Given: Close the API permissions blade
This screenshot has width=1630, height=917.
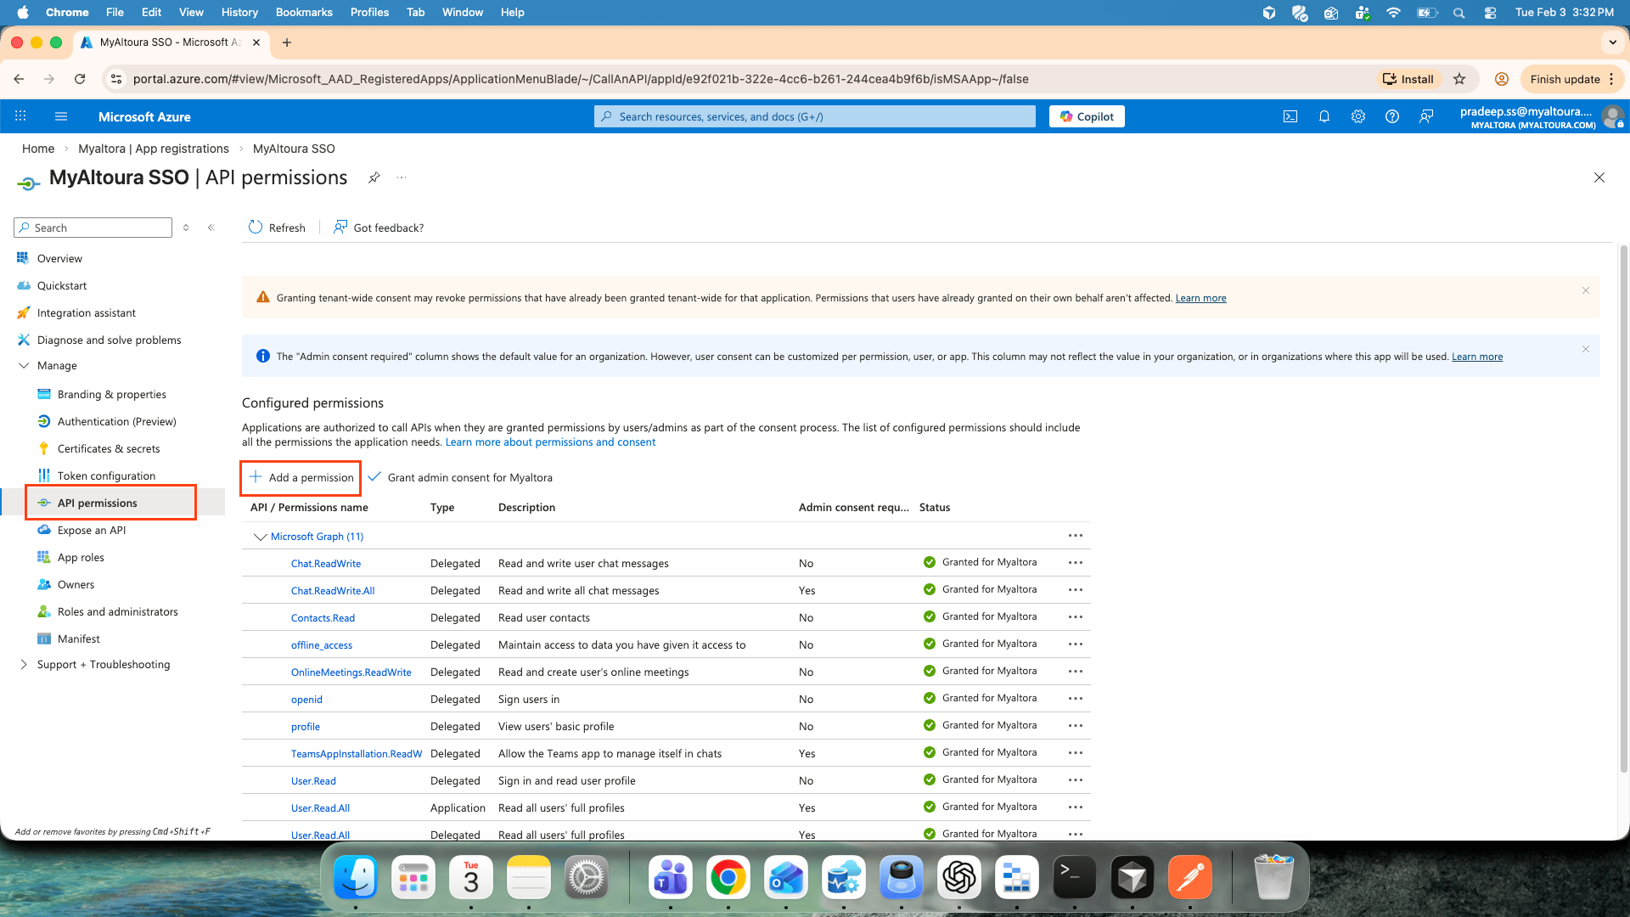Looking at the screenshot, I should point(1599,177).
